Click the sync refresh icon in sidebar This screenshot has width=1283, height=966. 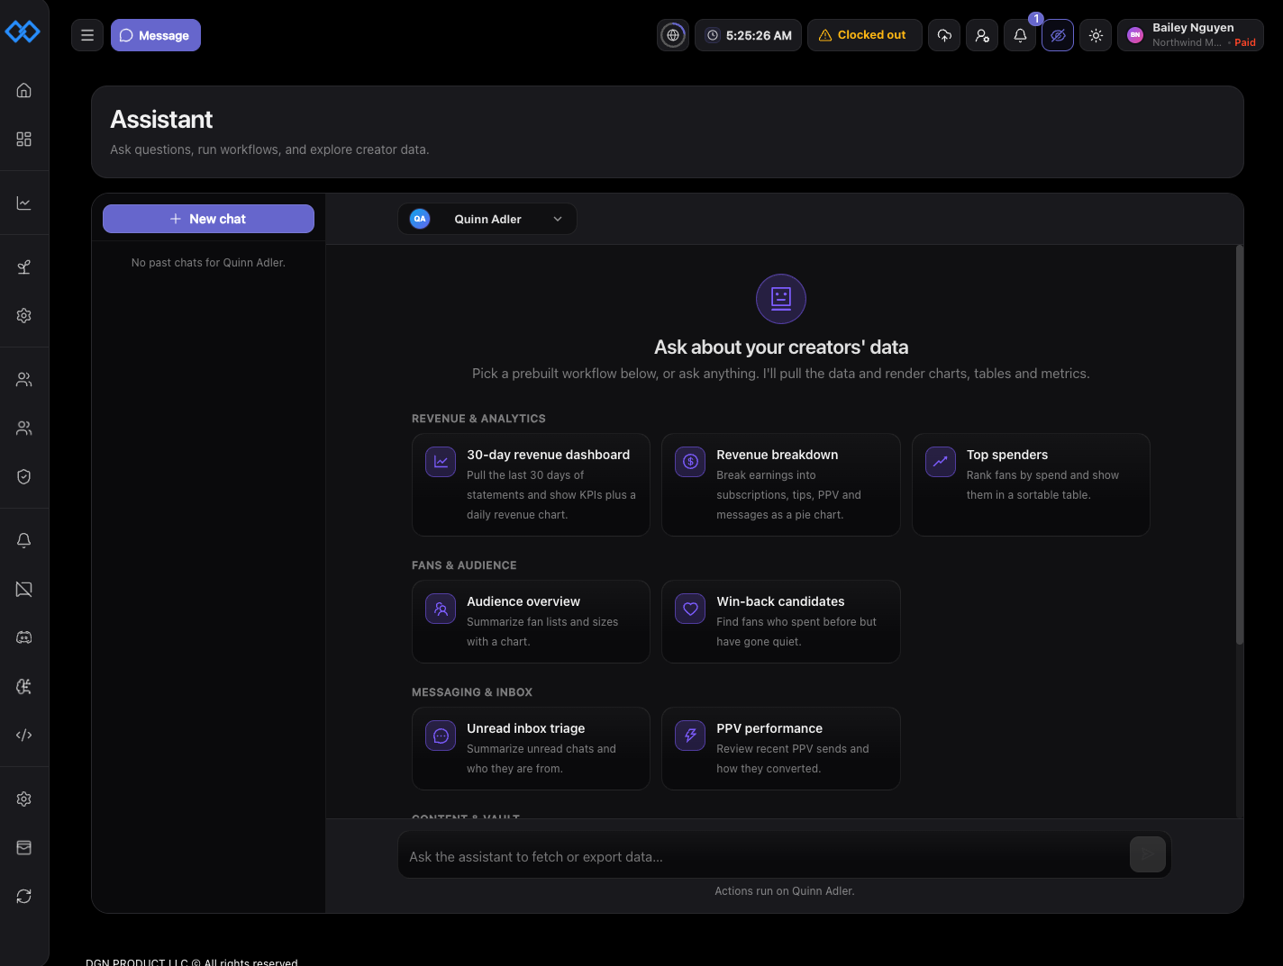(24, 897)
